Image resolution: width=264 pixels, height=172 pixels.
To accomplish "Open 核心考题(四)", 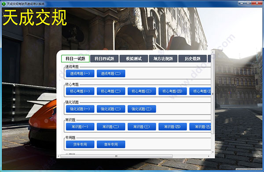I will point(172,91).
